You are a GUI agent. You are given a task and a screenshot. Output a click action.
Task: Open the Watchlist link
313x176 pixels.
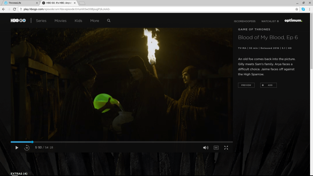[x=270, y=21]
